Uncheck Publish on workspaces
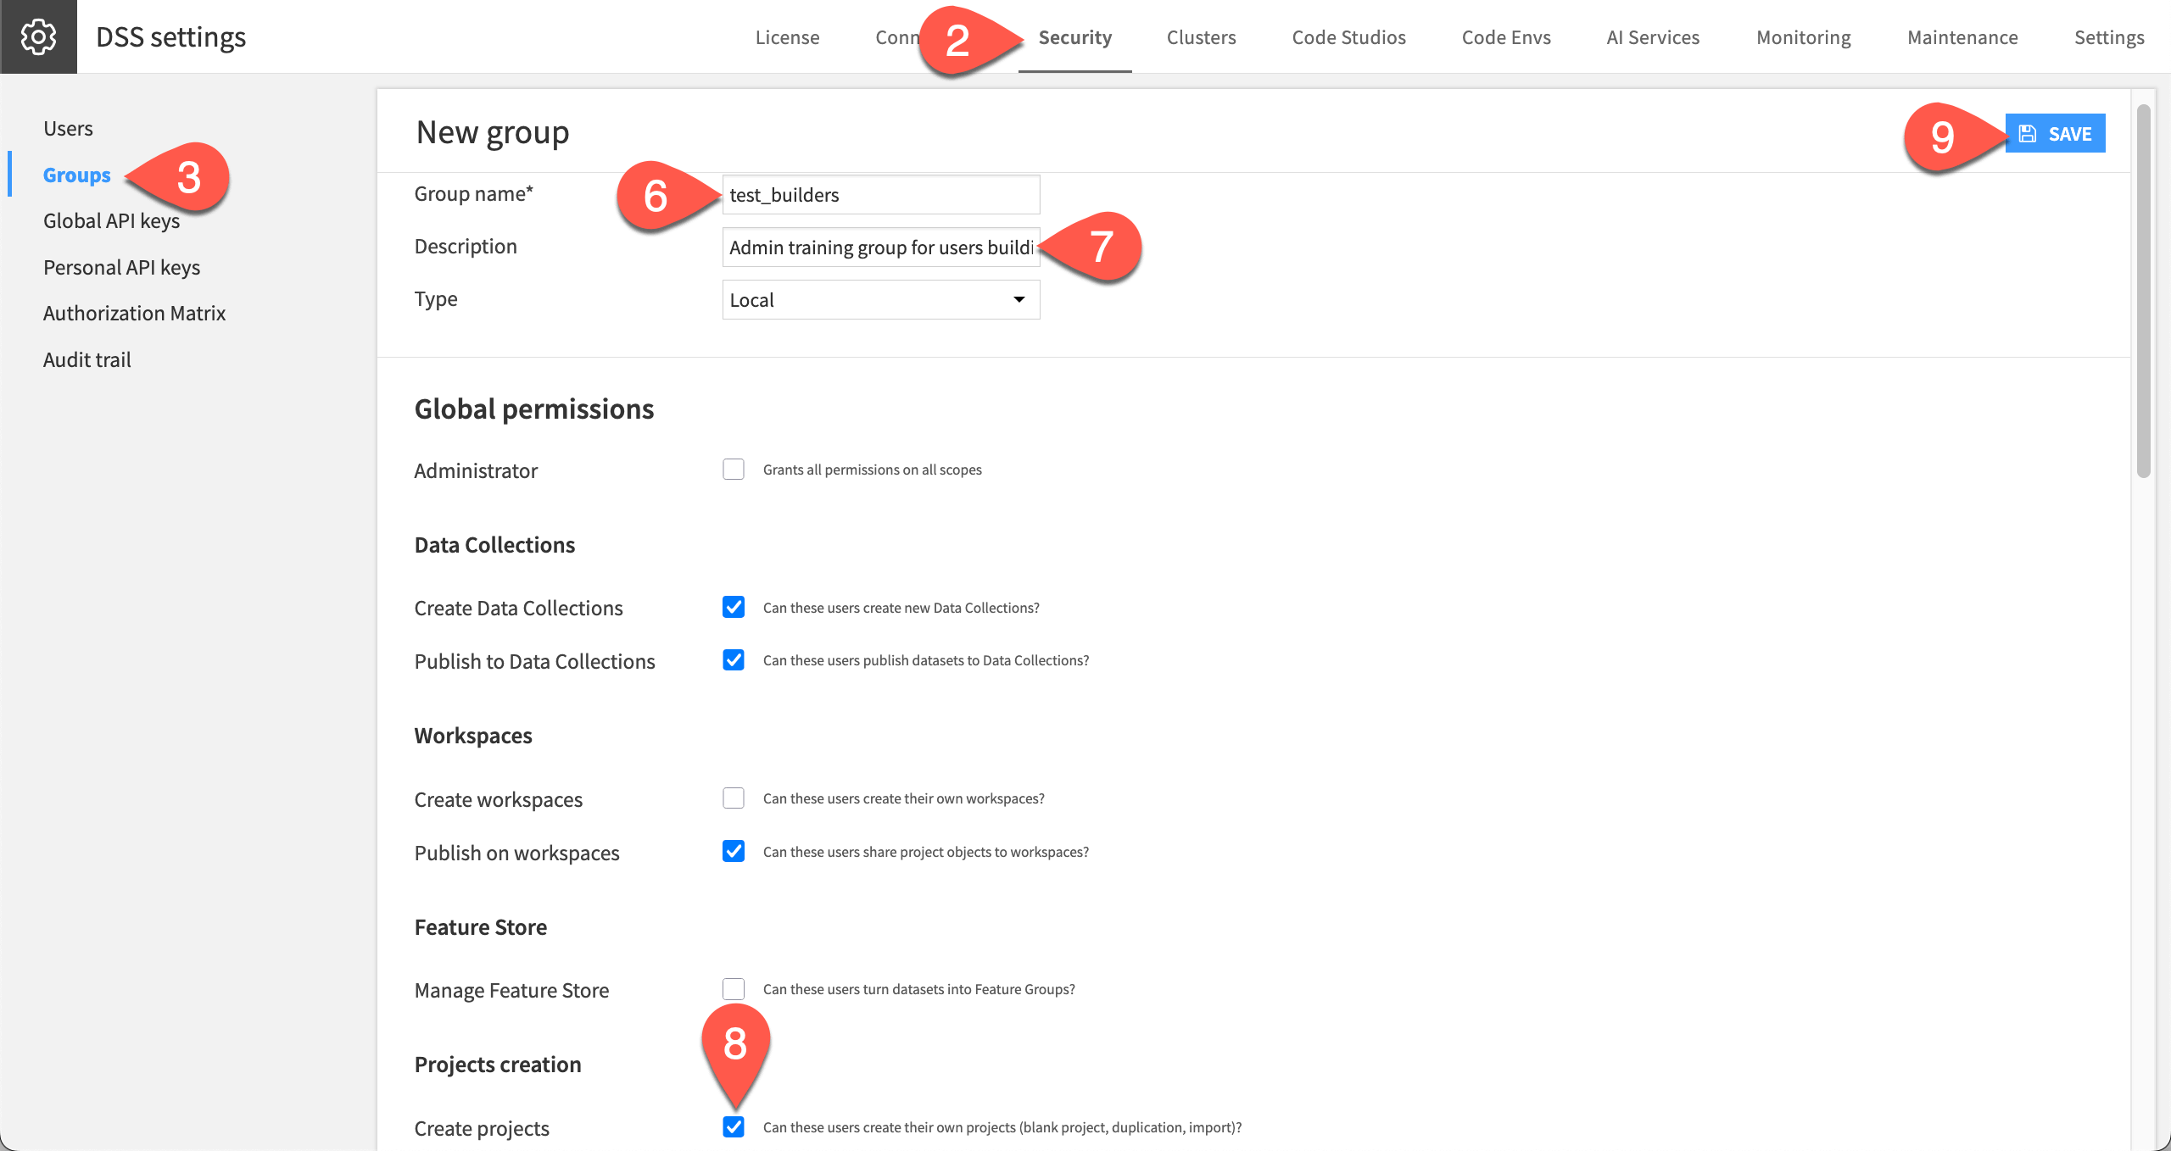The width and height of the screenshot is (2171, 1151). [734, 852]
